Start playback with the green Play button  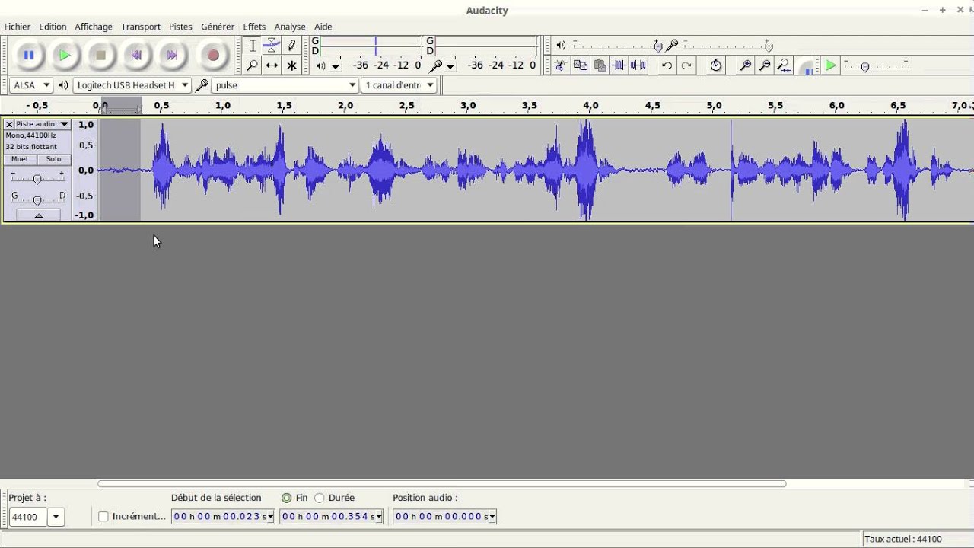click(x=65, y=55)
